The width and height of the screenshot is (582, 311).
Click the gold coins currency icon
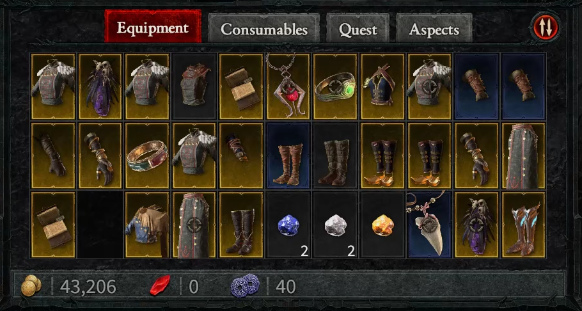click(x=31, y=286)
